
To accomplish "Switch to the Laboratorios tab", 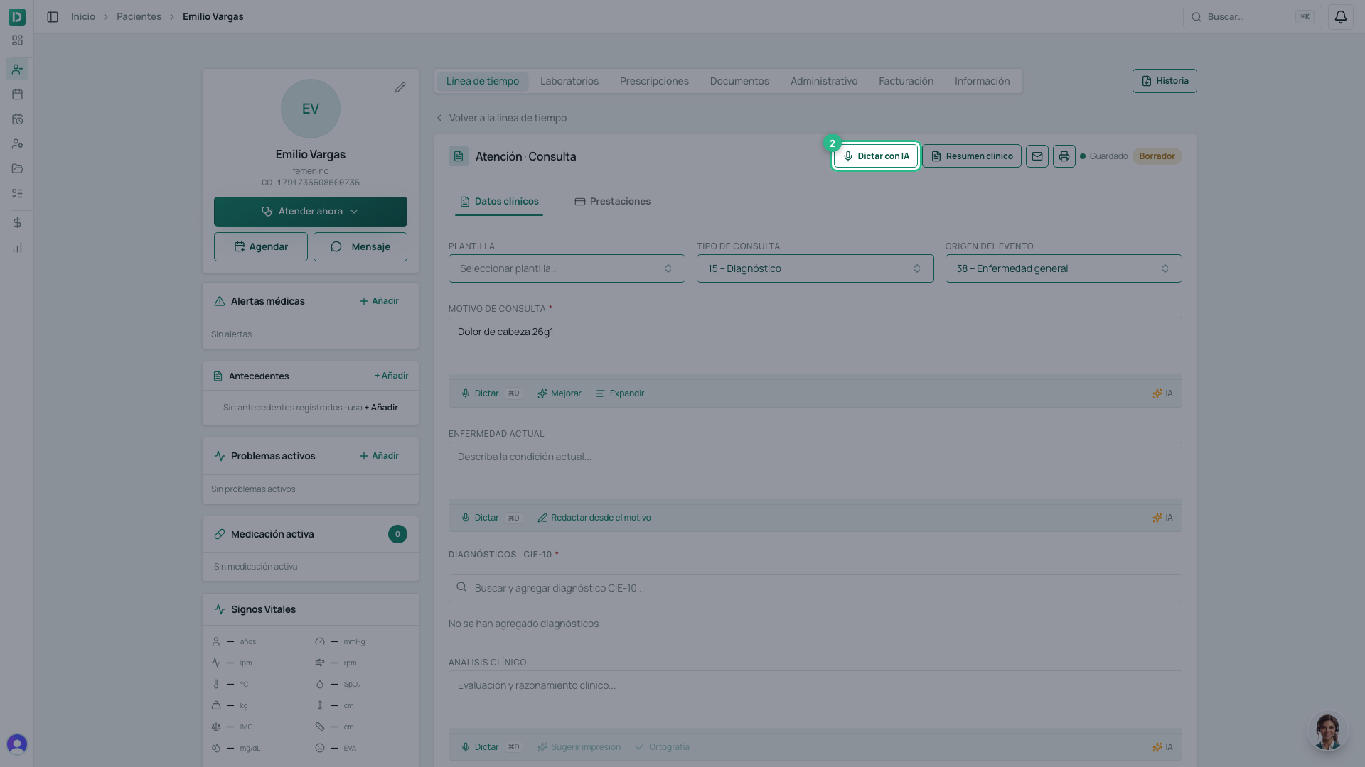I will point(569,81).
